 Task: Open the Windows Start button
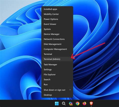57,103
